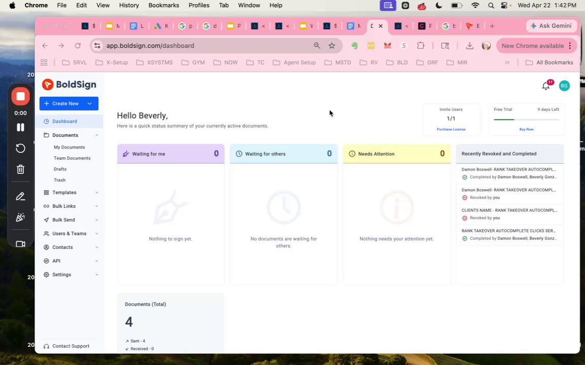
Task: Stop the screen recording
Action: pyautogui.click(x=20, y=96)
